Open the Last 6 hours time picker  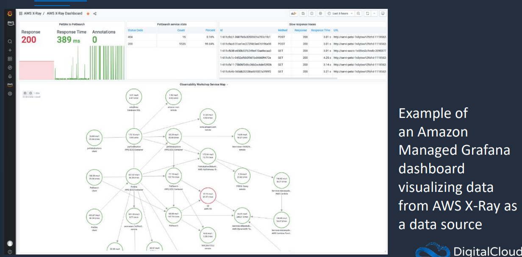[340, 14]
